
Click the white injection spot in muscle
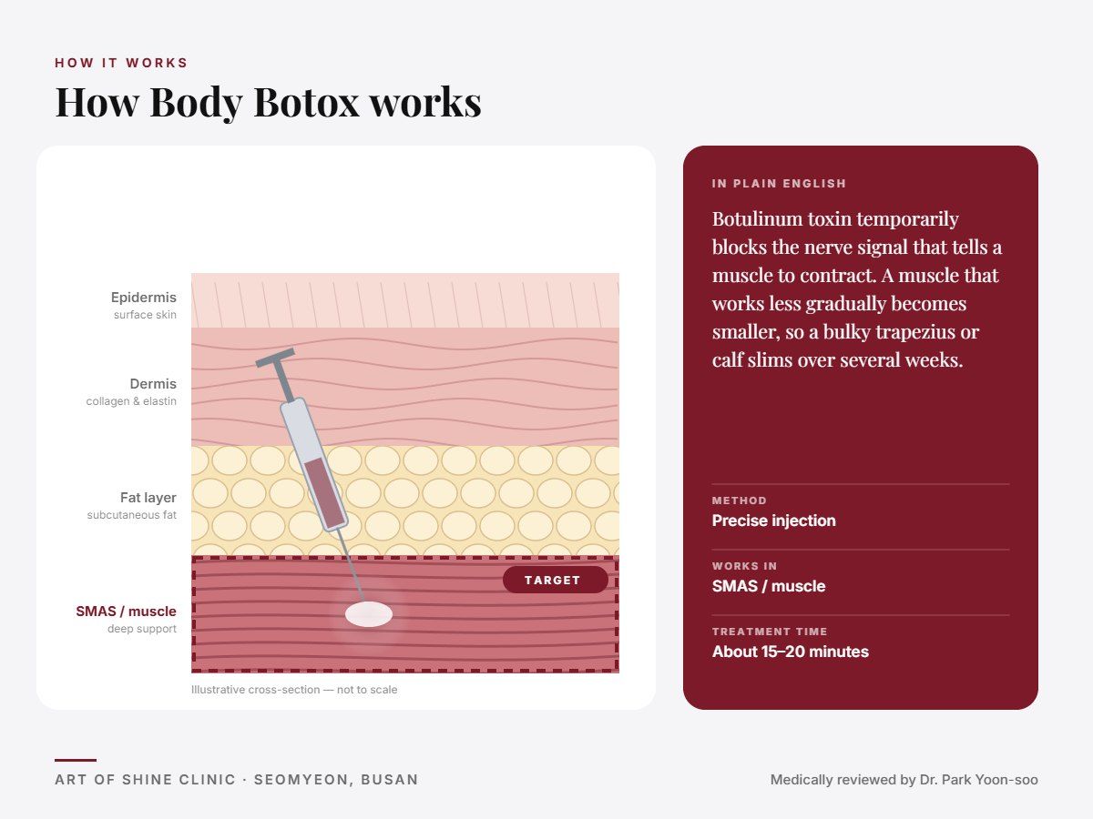[369, 614]
